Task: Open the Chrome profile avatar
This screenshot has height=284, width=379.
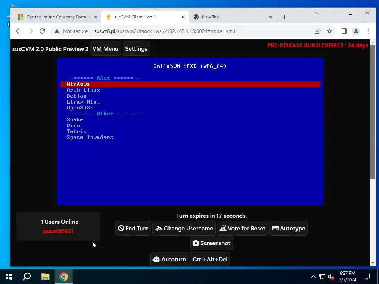Action: [x=356, y=31]
